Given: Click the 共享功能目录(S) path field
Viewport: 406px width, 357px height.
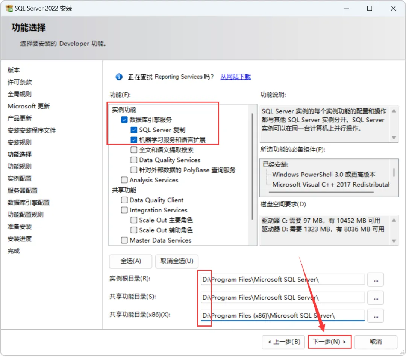Looking at the screenshot, I should 283,298.
